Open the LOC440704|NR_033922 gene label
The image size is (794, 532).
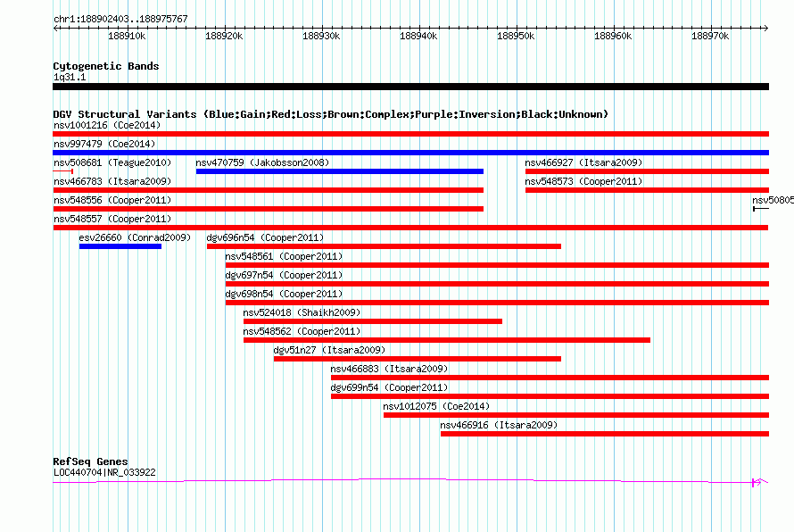pos(104,472)
